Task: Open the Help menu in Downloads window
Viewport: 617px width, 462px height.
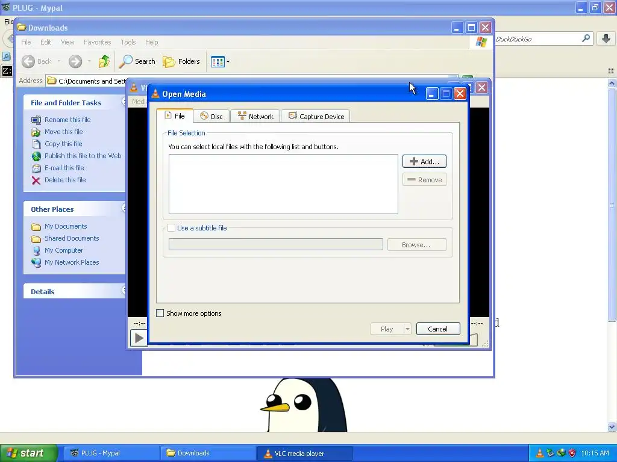Action: (x=151, y=42)
